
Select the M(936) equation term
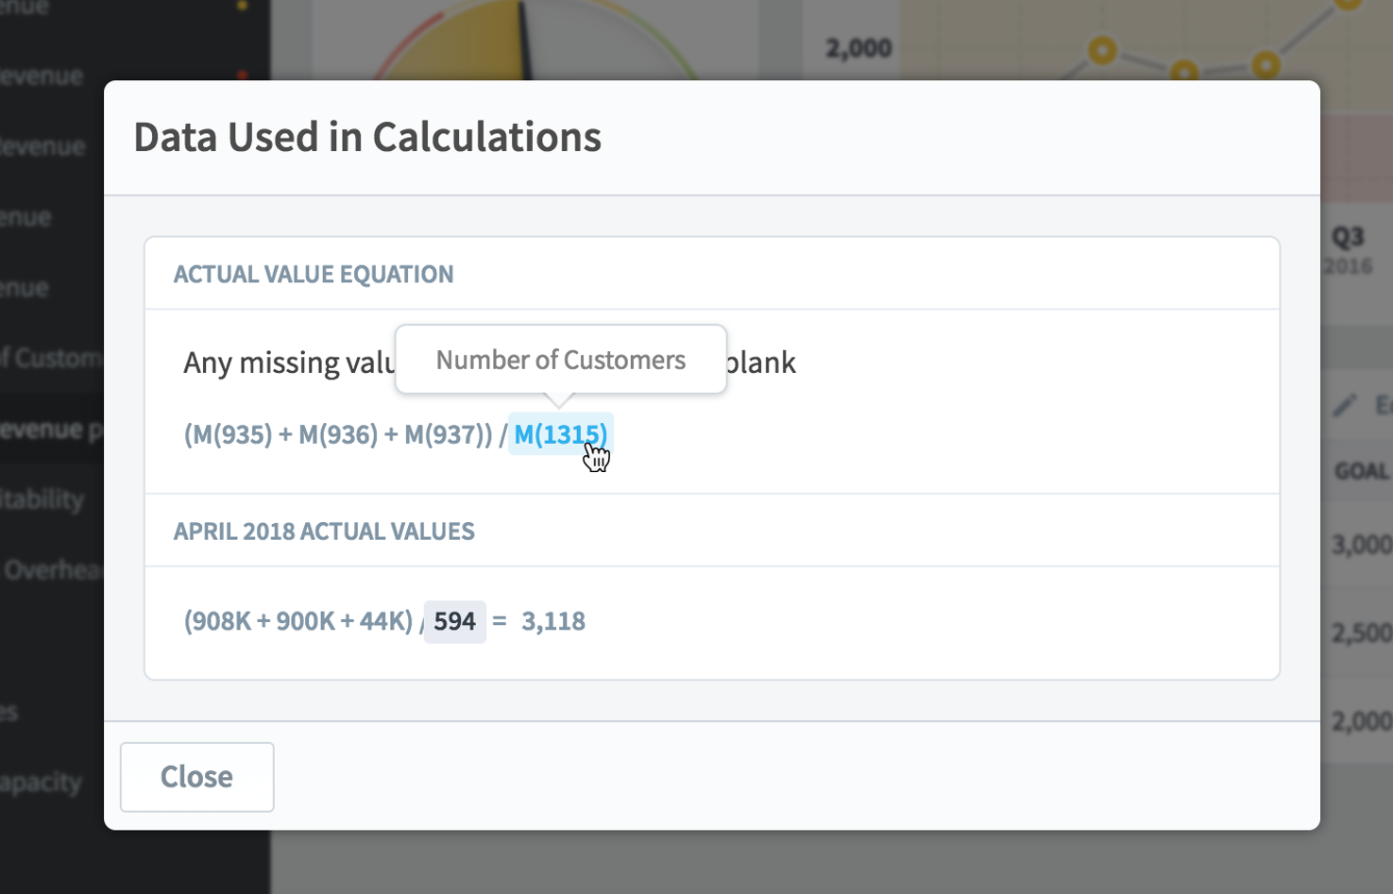pyautogui.click(x=341, y=434)
